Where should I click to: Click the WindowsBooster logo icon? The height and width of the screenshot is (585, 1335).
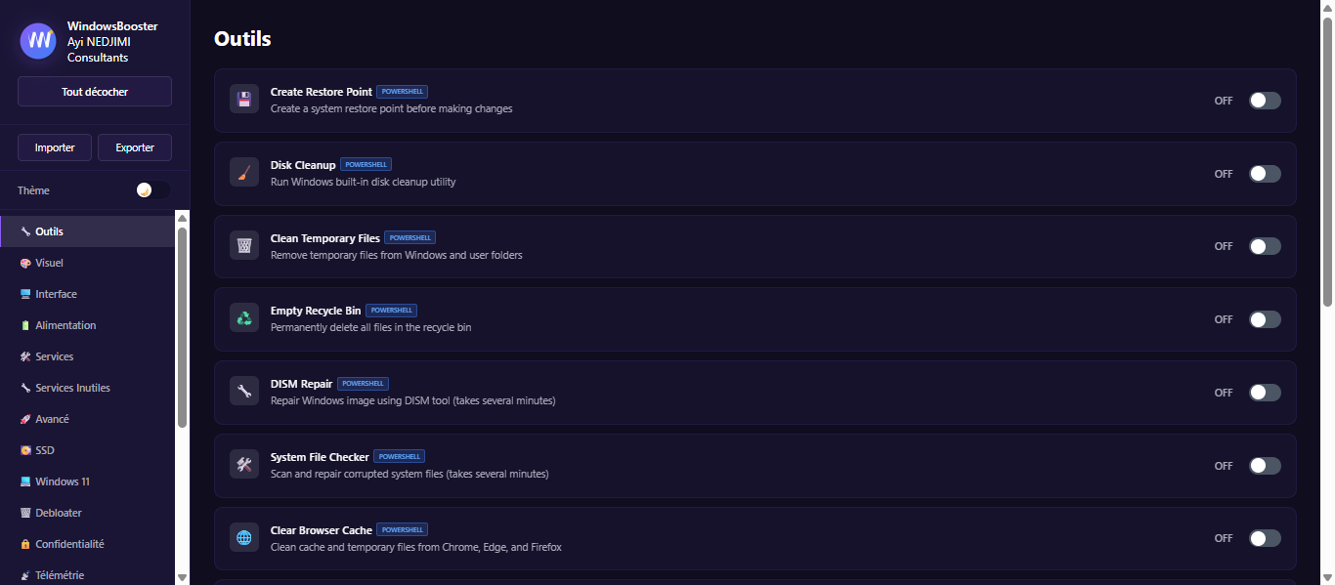[37, 41]
